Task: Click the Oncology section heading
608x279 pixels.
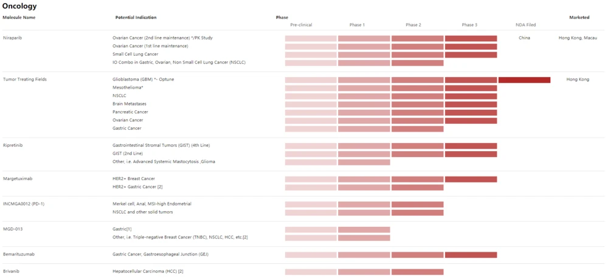Action: [19, 6]
